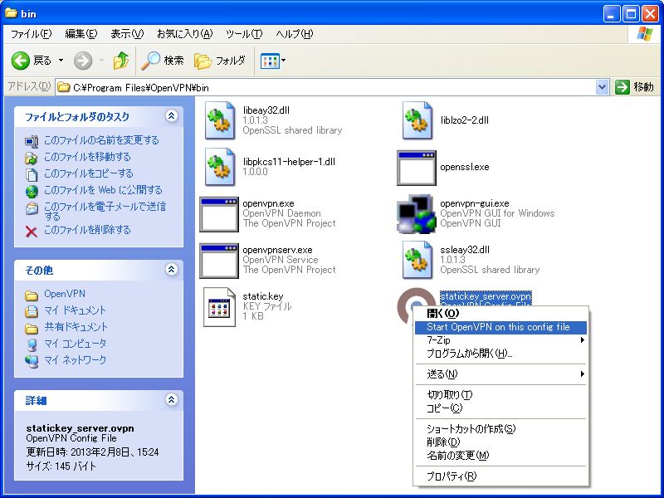Open the Search (検索) tool
The width and height of the screenshot is (664, 498).
pyautogui.click(x=163, y=61)
